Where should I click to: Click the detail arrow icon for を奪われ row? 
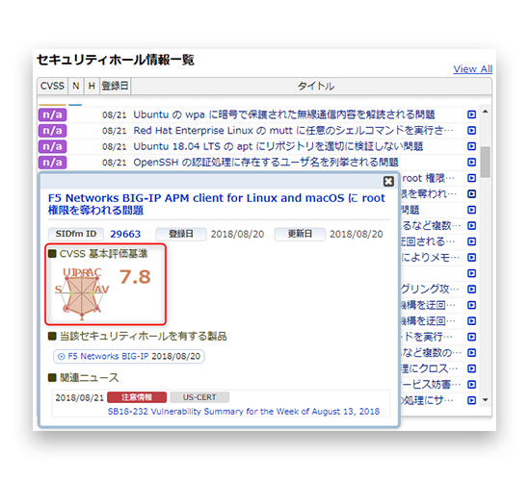pos(471,194)
